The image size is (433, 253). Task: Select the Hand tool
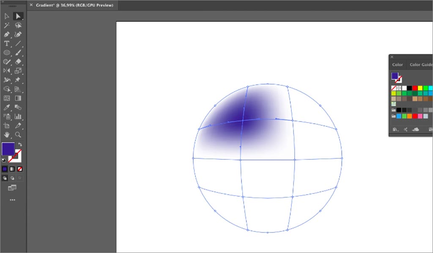click(7, 135)
